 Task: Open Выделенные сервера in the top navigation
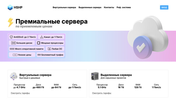(90, 7)
